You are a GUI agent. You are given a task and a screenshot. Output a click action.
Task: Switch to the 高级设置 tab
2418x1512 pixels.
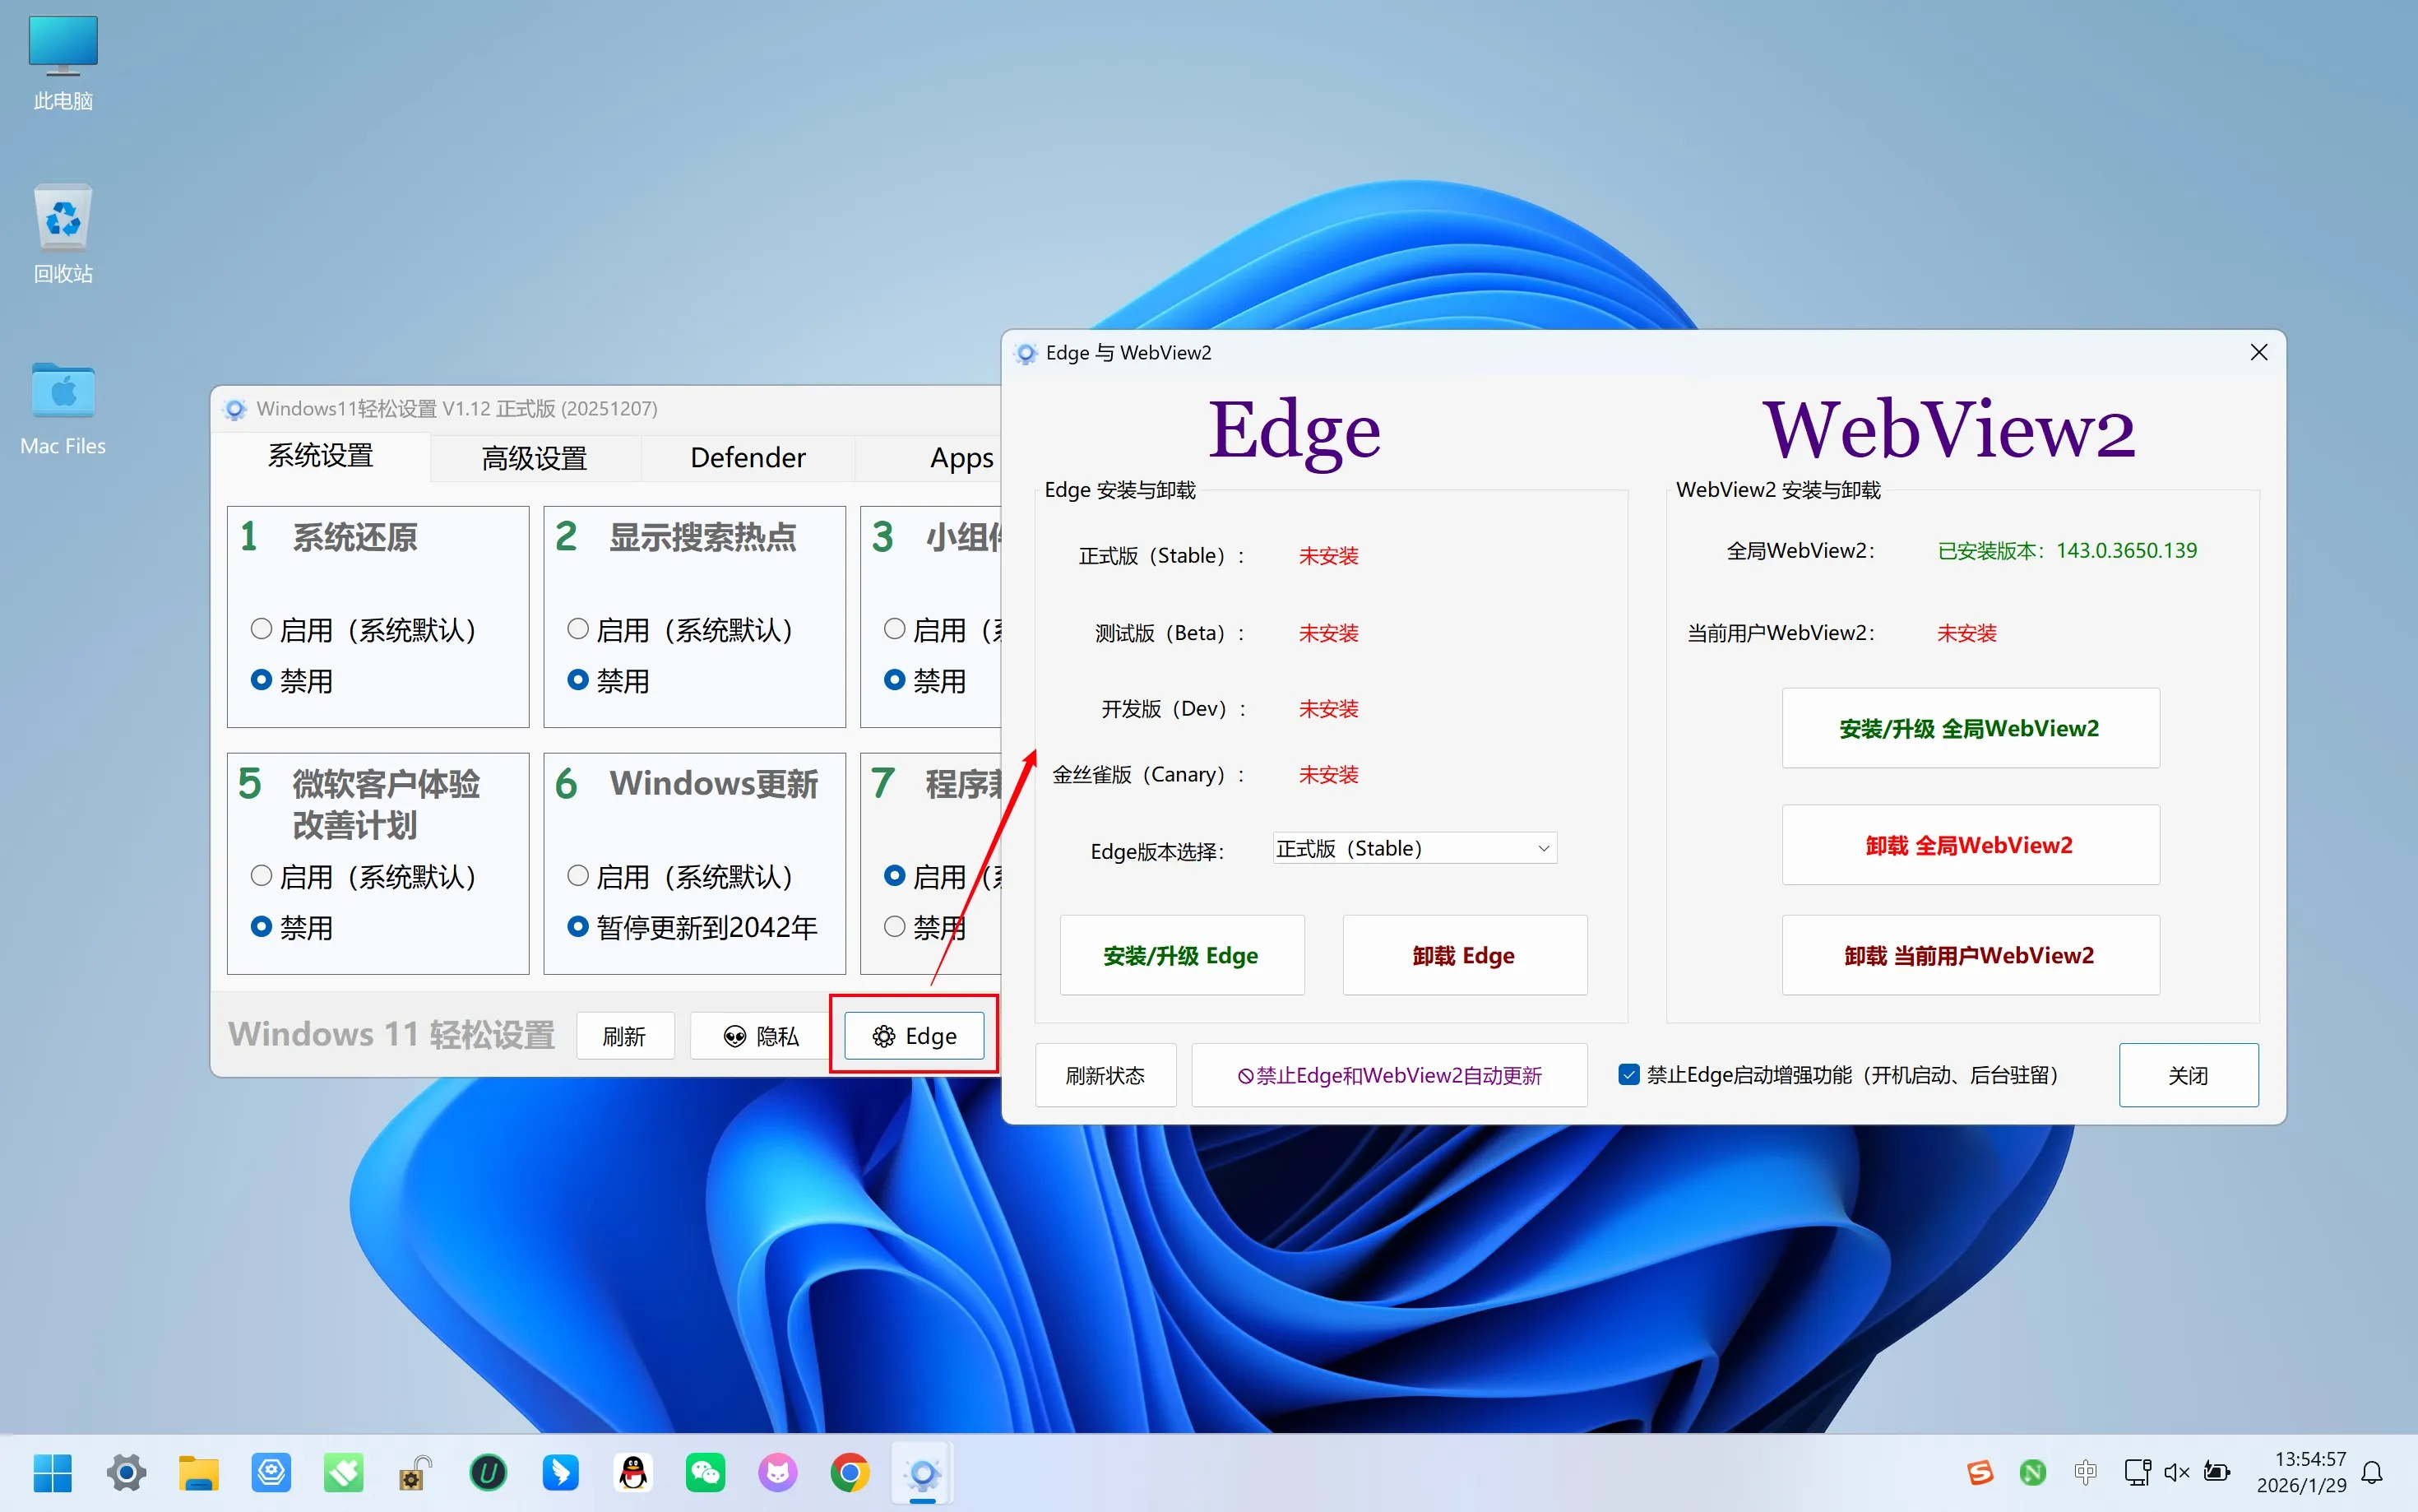pos(534,458)
